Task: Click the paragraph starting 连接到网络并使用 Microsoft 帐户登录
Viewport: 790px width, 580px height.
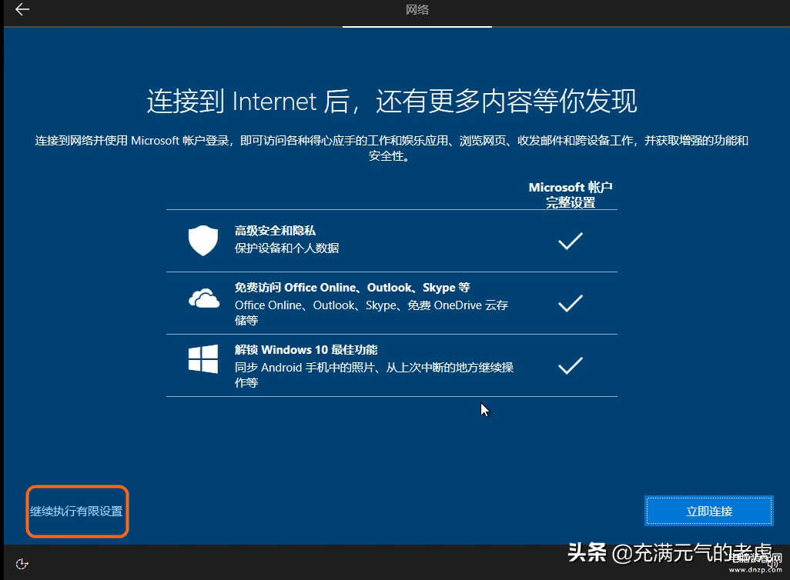Action: pyautogui.click(x=391, y=148)
